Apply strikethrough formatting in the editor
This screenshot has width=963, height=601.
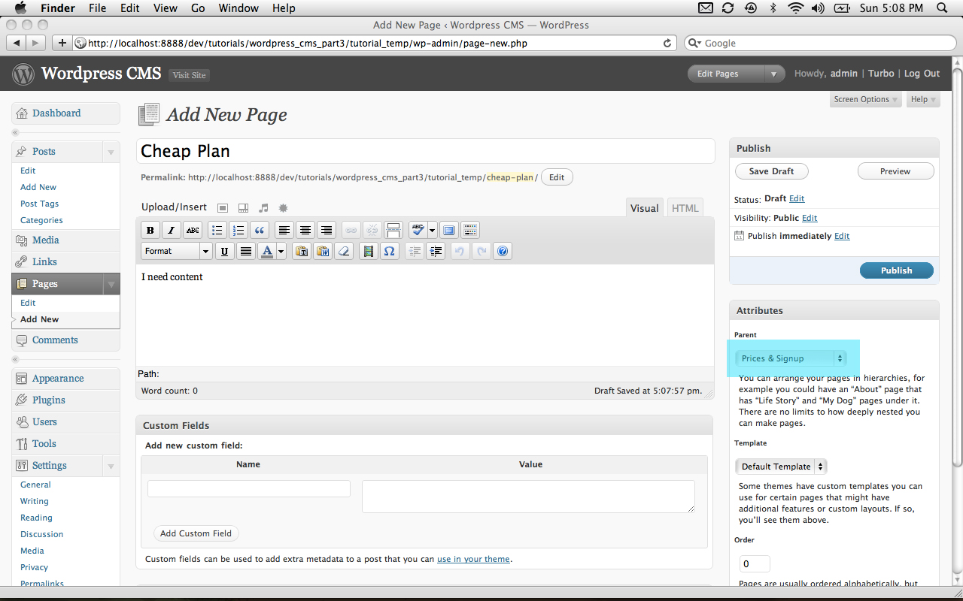pos(193,230)
